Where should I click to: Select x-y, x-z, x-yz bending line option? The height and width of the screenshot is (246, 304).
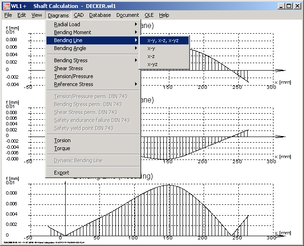point(163,41)
